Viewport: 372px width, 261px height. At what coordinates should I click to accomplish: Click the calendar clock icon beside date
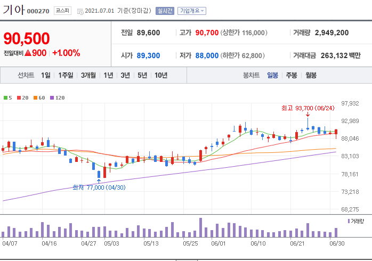tap(80, 11)
